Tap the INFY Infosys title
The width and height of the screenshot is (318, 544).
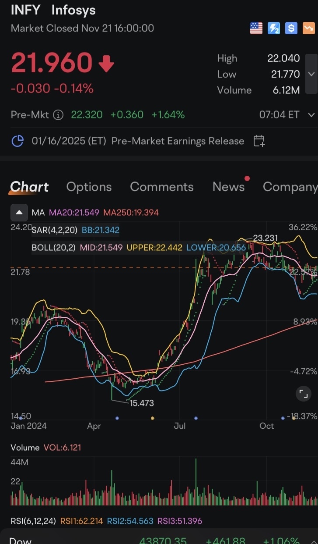click(53, 10)
